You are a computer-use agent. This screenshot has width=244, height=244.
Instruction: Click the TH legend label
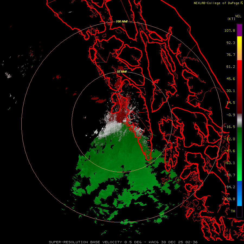coord(233,211)
